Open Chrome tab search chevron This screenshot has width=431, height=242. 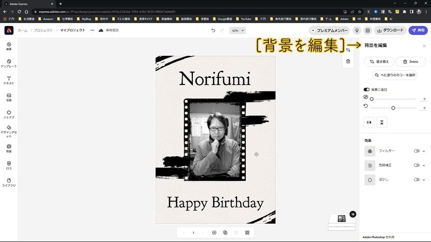click(x=395, y=4)
